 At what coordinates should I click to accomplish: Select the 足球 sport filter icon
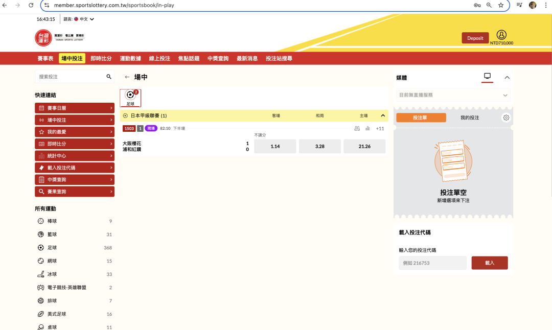pos(130,98)
